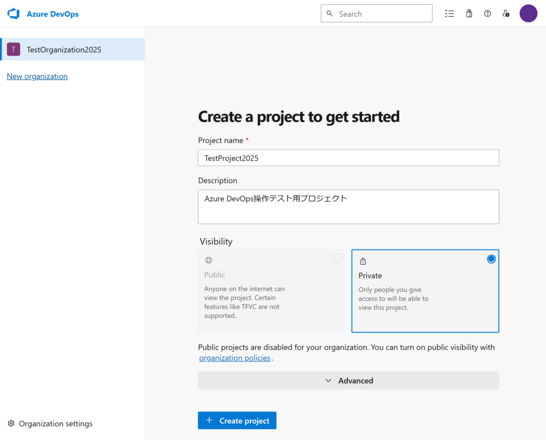Image resolution: width=546 pixels, height=440 pixels.
Task: Click the 'Public projects are disabled' message
Action: pyautogui.click(x=346, y=352)
